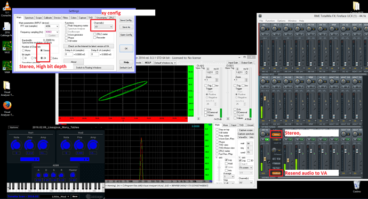Open the Filters tab in Settings
The width and height of the screenshot is (368, 199).
click(x=66, y=18)
